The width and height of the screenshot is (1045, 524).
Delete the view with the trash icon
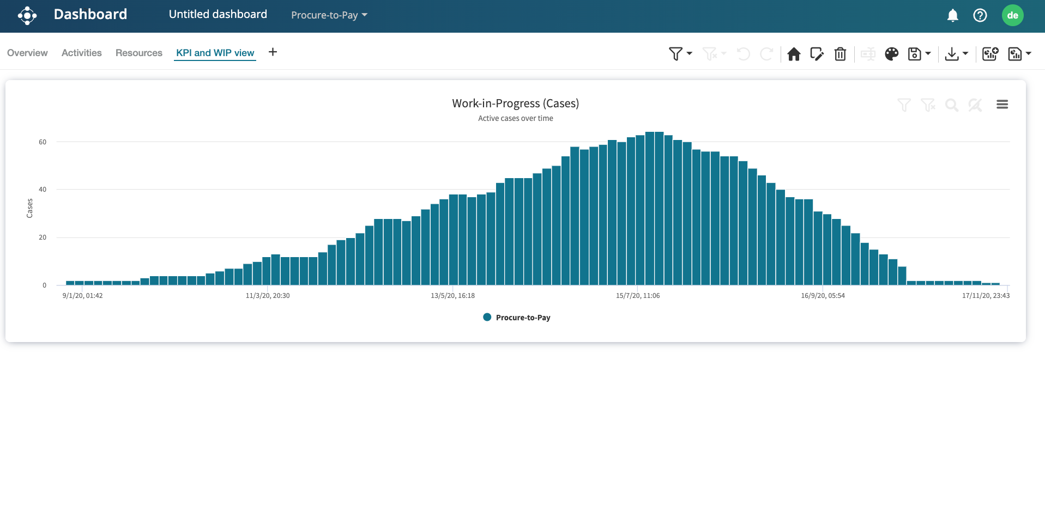[x=840, y=54]
